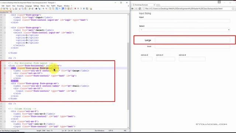
Task: Click the col-xs-2 input field
Action: tap(147, 59)
